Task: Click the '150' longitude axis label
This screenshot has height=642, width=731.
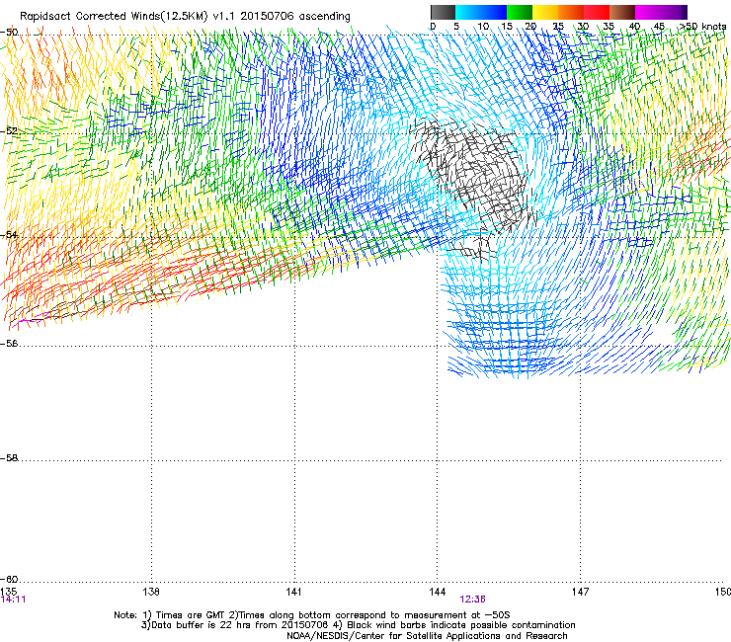Action: [x=723, y=592]
